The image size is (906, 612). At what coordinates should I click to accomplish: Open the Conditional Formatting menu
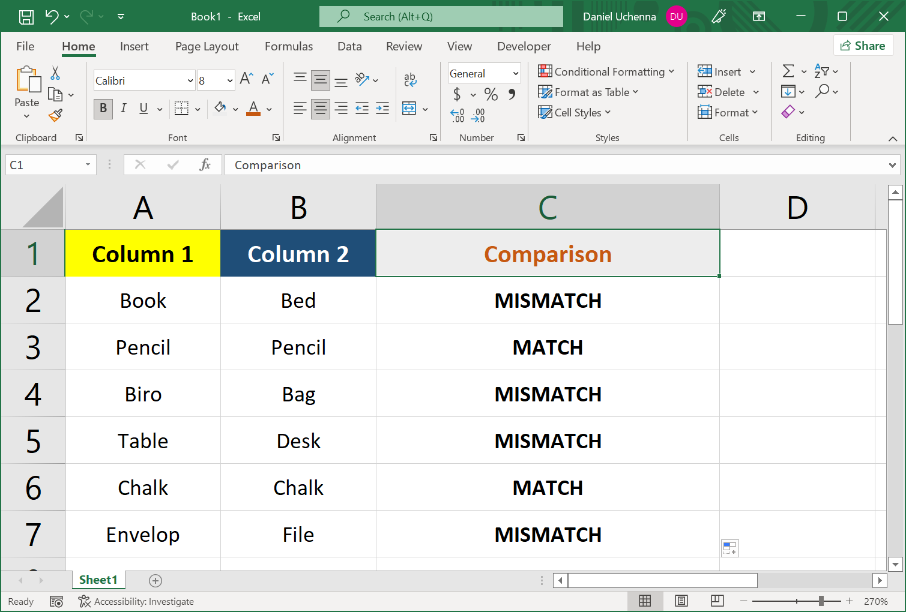606,71
